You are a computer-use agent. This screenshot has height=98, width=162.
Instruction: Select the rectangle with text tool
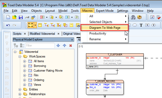(x=147, y=25)
